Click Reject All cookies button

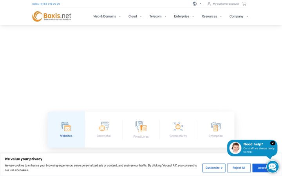pyautogui.click(x=239, y=168)
